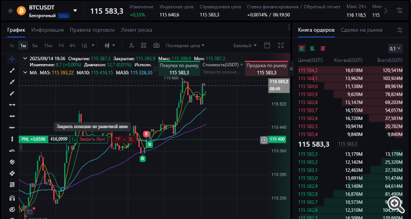Switch to 5м timeframe

tap(35, 45)
